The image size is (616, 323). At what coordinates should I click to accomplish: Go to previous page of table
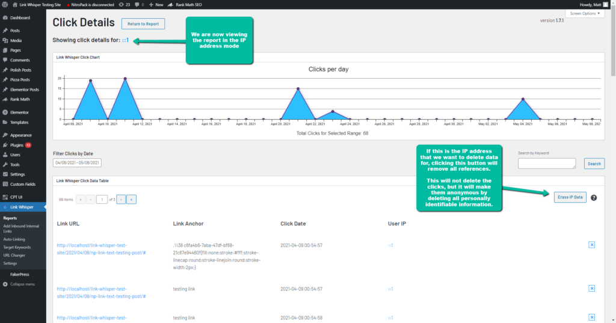(x=91, y=200)
